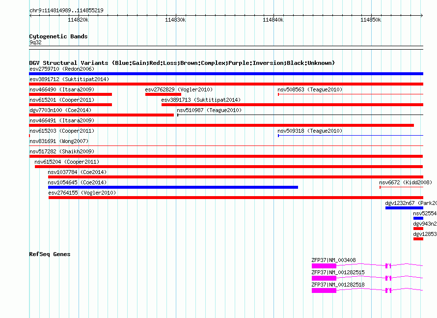Screen dimensions: 437x318
Task: Click the dgv1232n67 blue bar
Action: coord(405,208)
